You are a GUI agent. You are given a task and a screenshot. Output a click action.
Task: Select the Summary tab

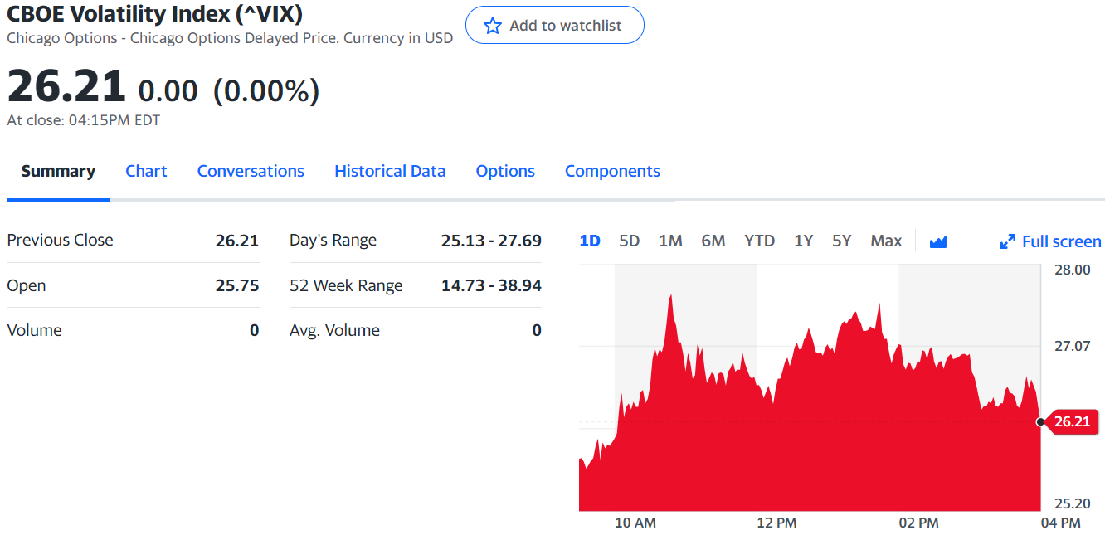click(58, 171)
